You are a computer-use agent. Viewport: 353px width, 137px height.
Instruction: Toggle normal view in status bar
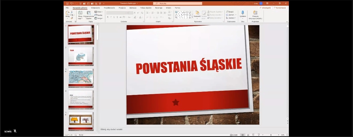pyautogui.click(x=242, y=135)
